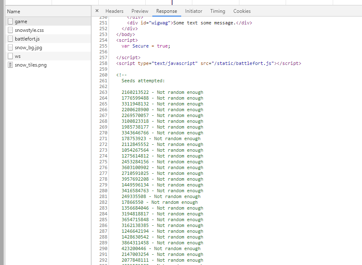Screen dimensions: 362x265
Task: Click the opening <script> tag on line 254
Action: click(127, 40)
